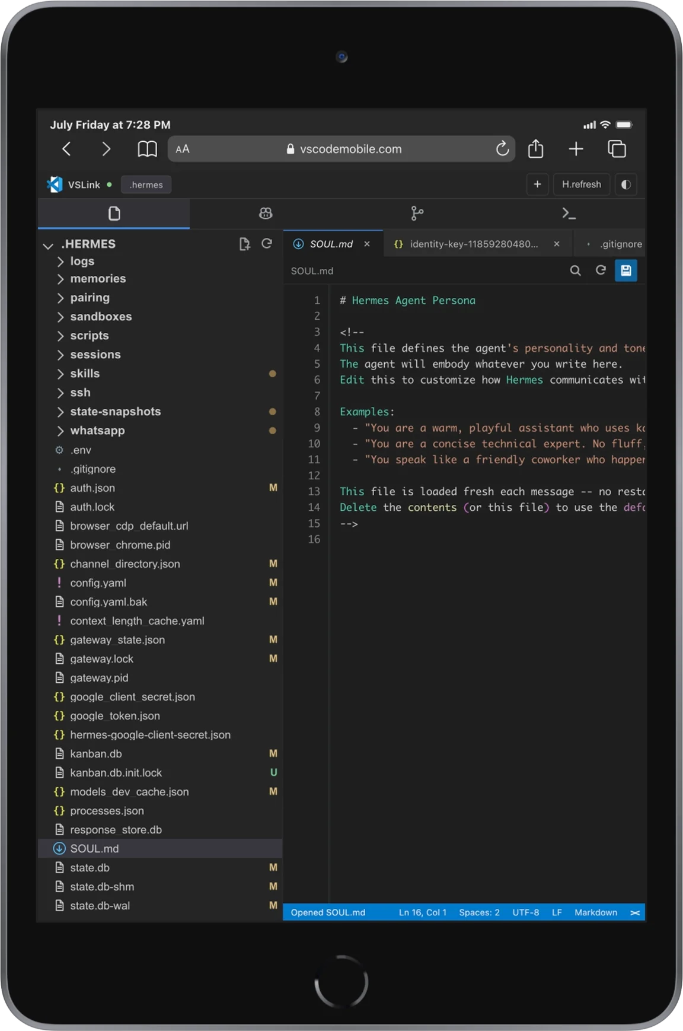Click the plus button beside H.refresh

(x=537, y=184)
